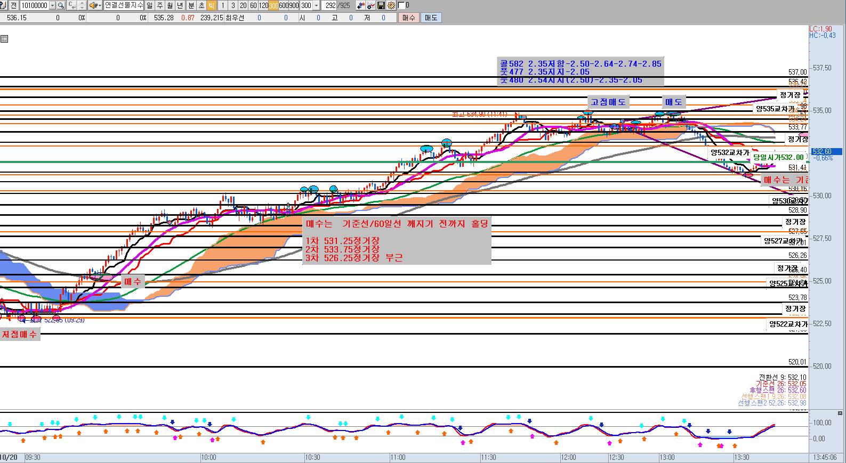Image resolution: width=846 pixels, height=463 pixels.
Task: Click the blue 매도 sell button
Action: pos(431,18)
